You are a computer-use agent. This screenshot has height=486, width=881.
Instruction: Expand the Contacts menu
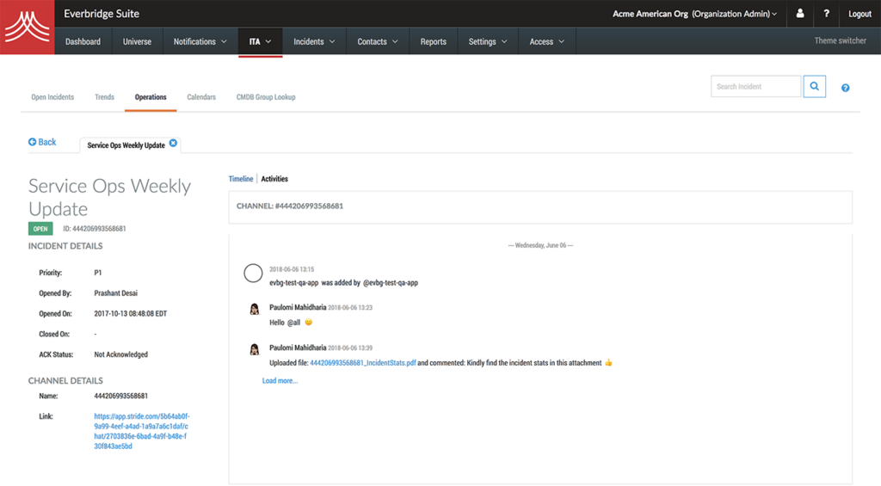click(x=378, y=41)
